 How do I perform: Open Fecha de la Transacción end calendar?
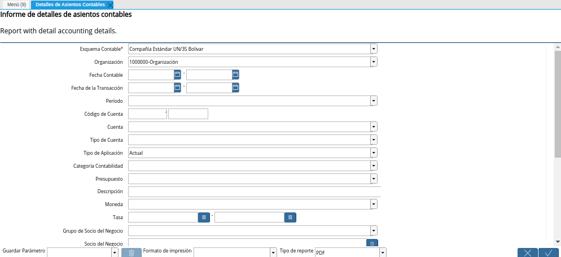[235, 88]
